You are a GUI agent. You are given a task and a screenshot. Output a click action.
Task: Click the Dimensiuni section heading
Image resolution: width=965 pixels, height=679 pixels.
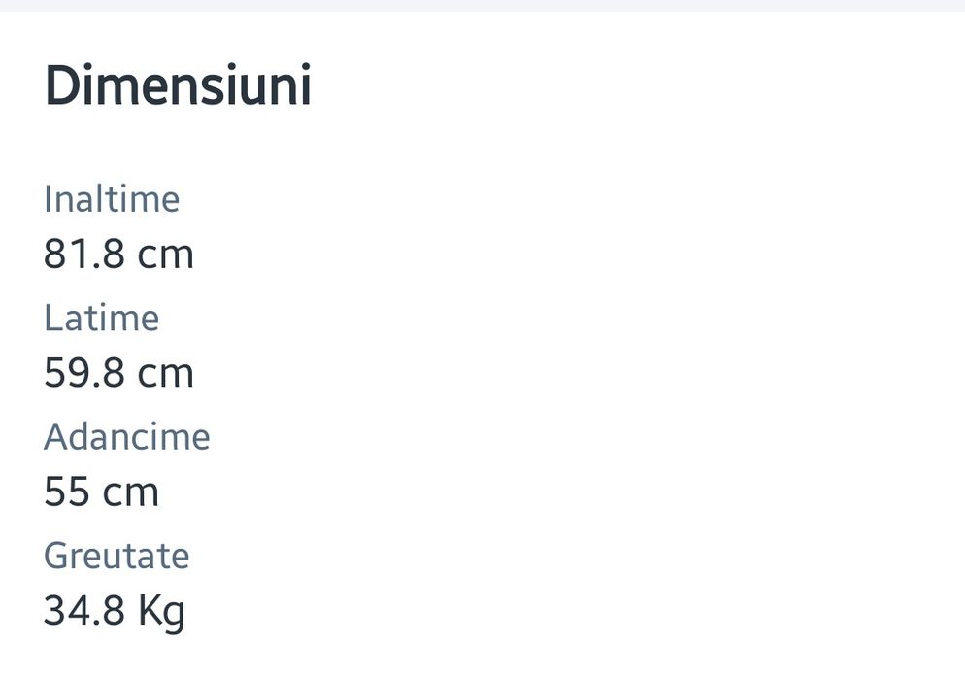coord(178,85)
